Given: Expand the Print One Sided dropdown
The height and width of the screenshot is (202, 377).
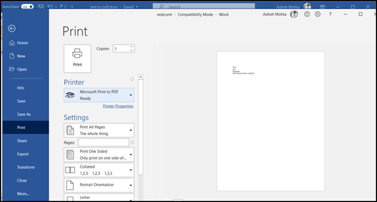Looking at the screenshot, I should coord(99,155).
